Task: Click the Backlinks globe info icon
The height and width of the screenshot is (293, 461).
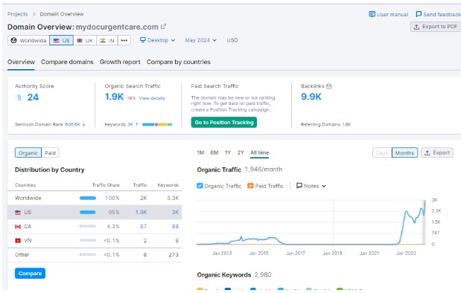Action: (329, 86)
